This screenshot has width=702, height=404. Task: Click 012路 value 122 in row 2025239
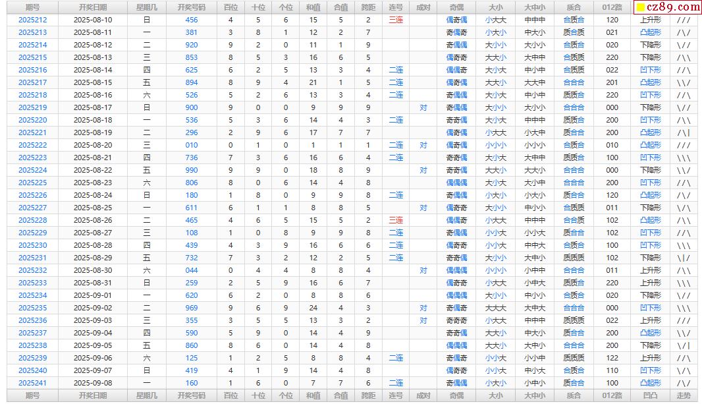[612, 359]
